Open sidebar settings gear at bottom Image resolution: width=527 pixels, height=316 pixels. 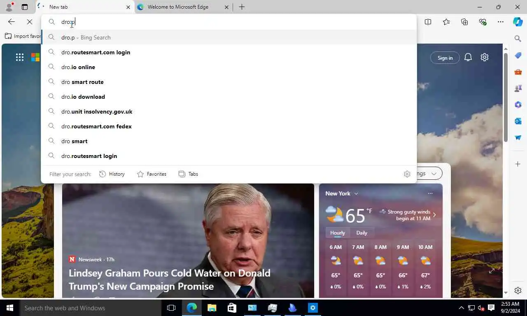point(518,290)
